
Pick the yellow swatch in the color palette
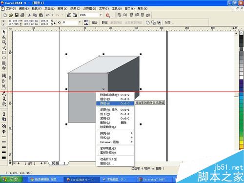pos(241,142)
